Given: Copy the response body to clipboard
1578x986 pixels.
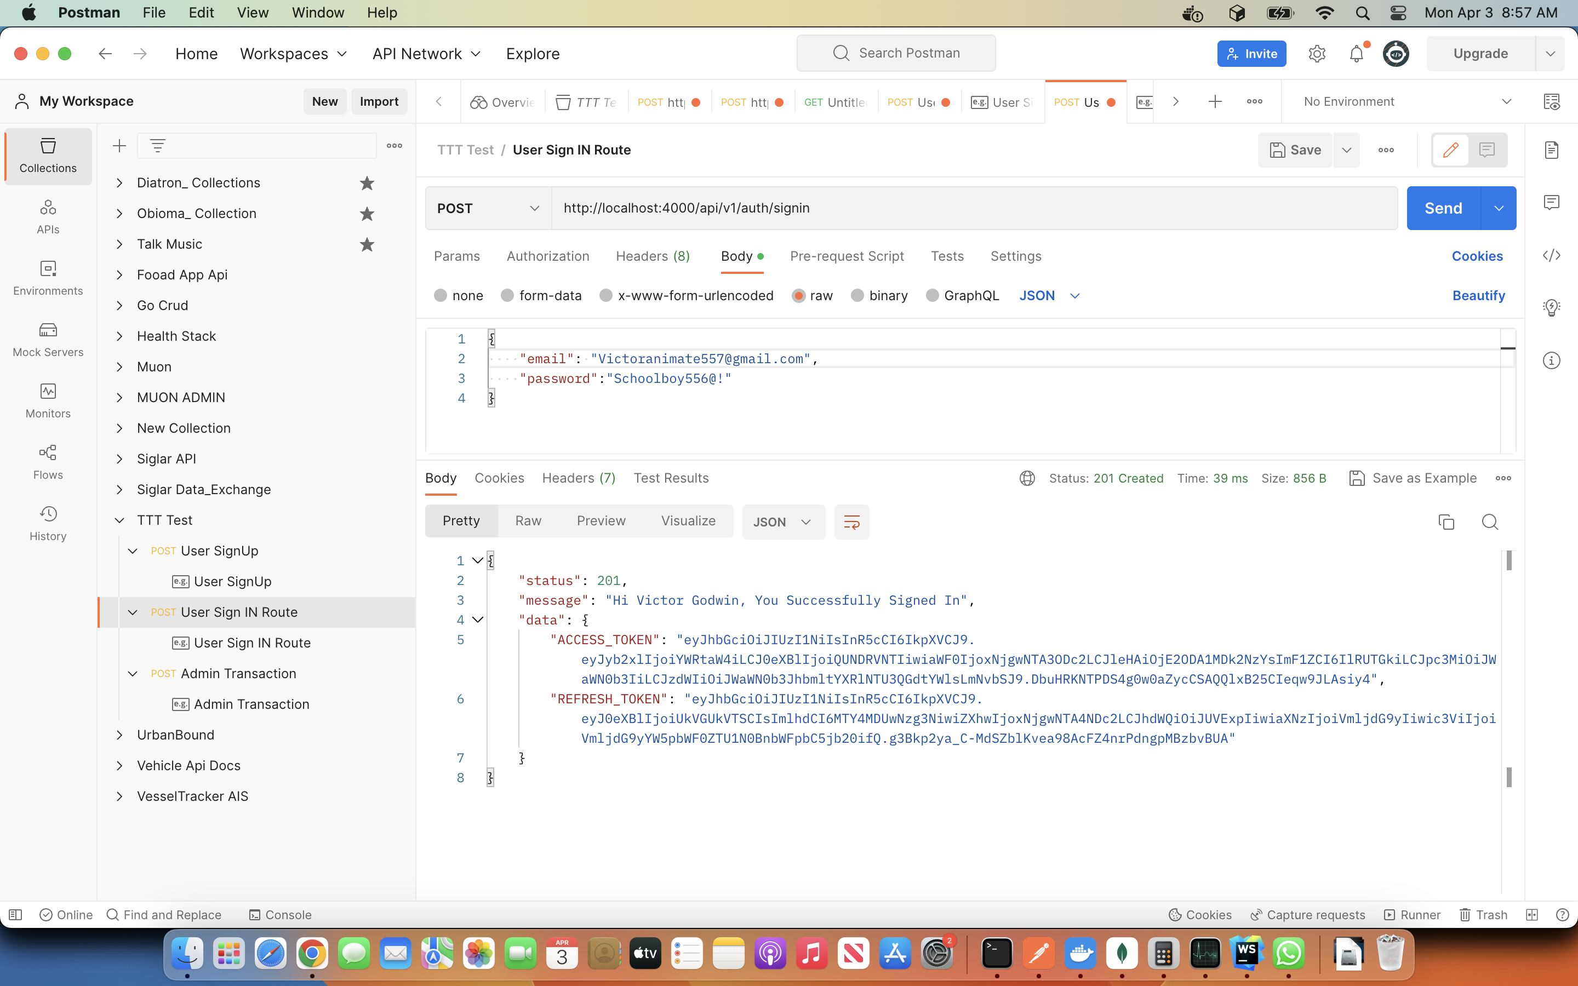Looking at the screenshot, I should pyautogui.click(x=1447, y=521).
